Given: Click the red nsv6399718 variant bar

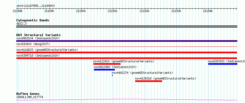Looking at the screenshot, I should (127, 58).
